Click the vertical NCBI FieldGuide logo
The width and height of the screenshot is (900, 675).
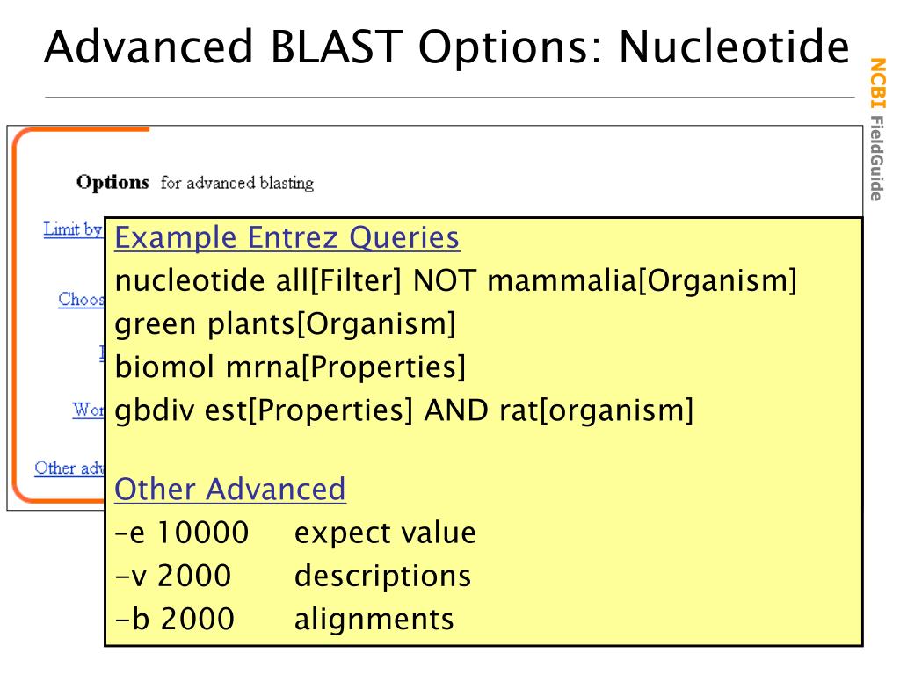click(878, 130)
